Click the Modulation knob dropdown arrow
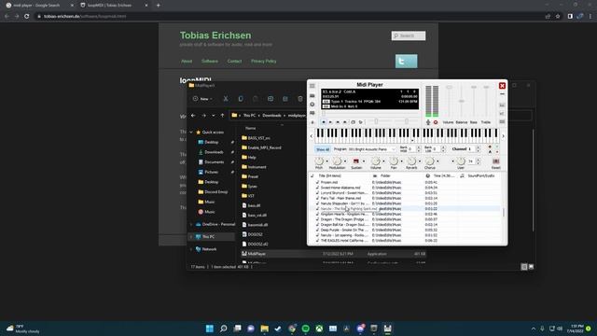Image resolution: width=597 pixels, height=336 pixels. coord(345,161)
